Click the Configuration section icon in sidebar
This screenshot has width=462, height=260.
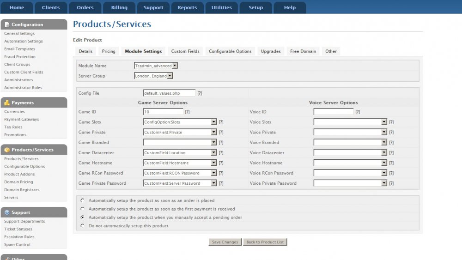[7, 24]
